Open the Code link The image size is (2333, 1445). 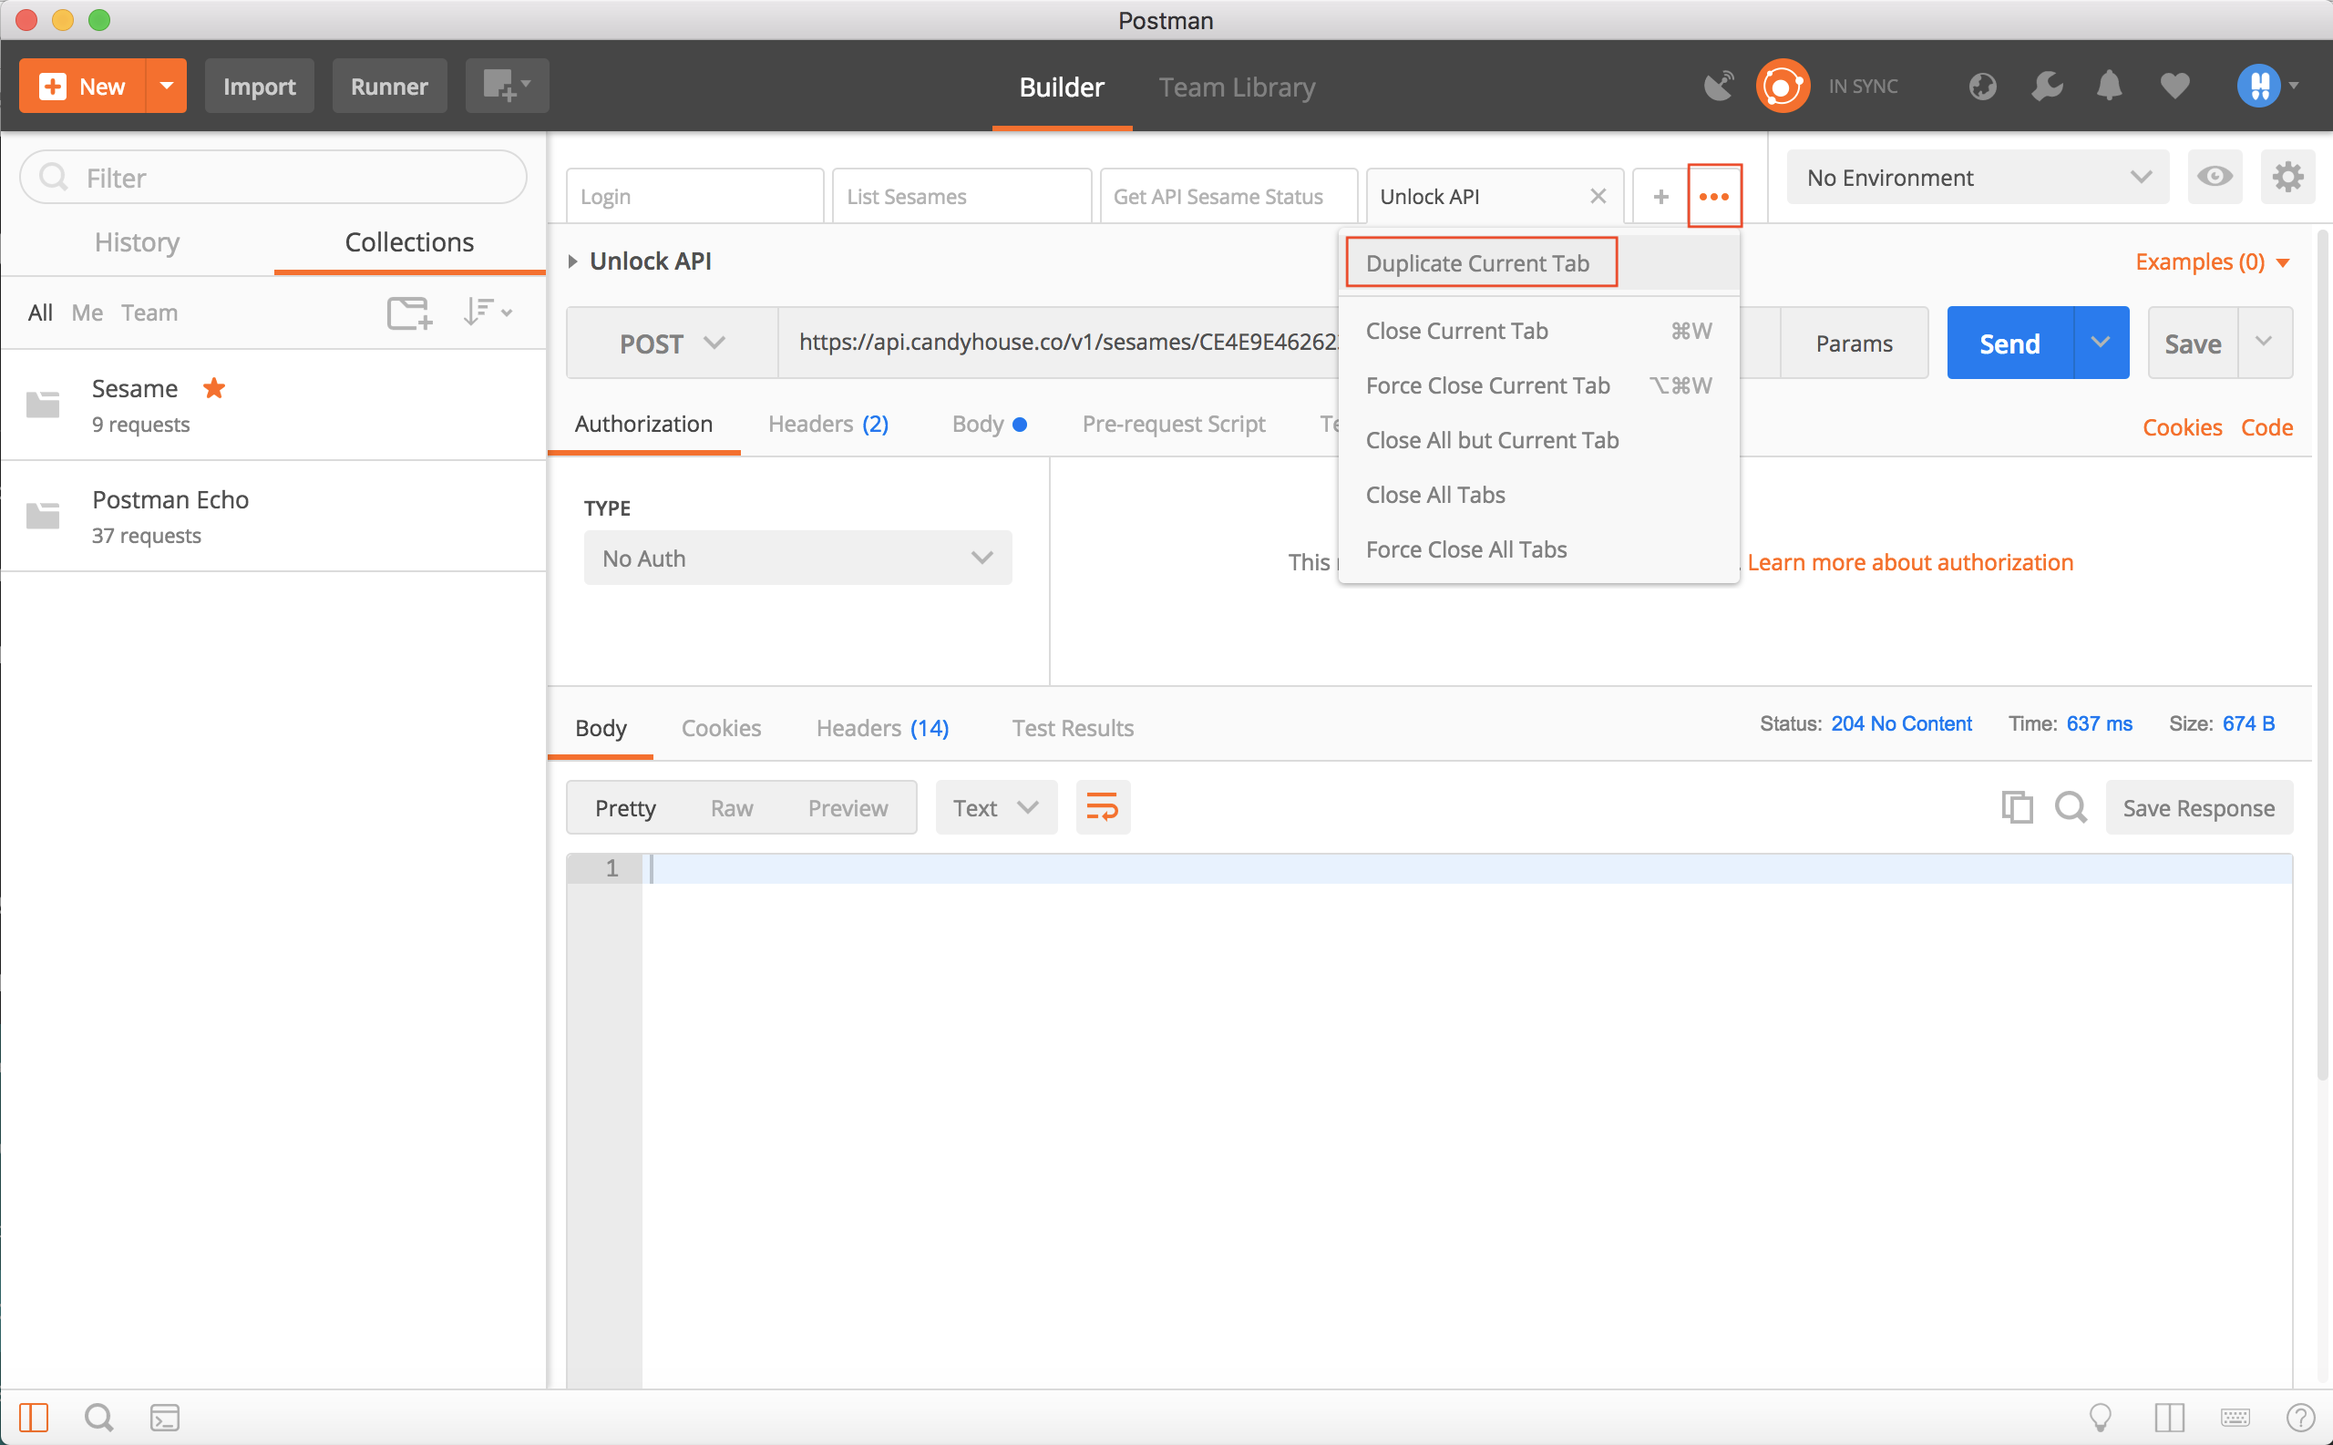pyautogui.click(x=2266, y=427)
